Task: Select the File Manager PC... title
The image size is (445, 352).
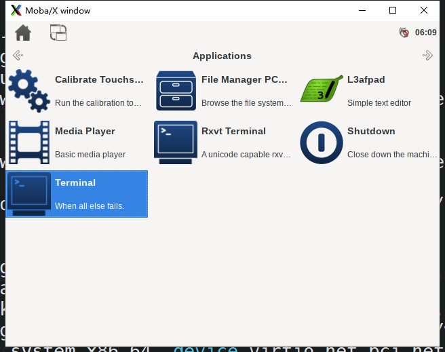Action: coord(244,80)
